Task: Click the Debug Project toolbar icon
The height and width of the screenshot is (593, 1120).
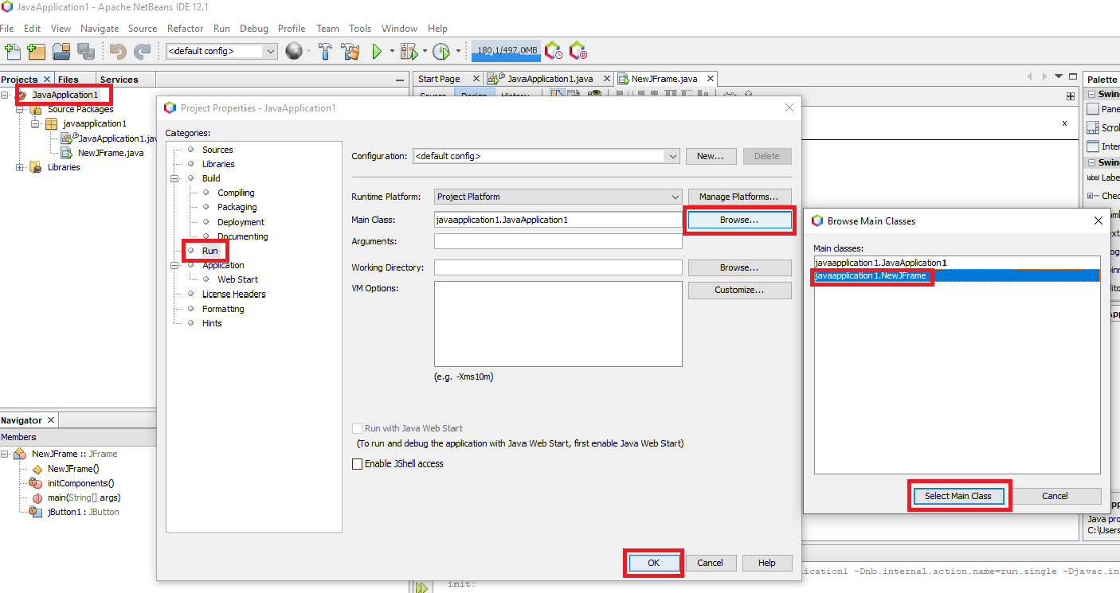Action: [x=409, y=52]
